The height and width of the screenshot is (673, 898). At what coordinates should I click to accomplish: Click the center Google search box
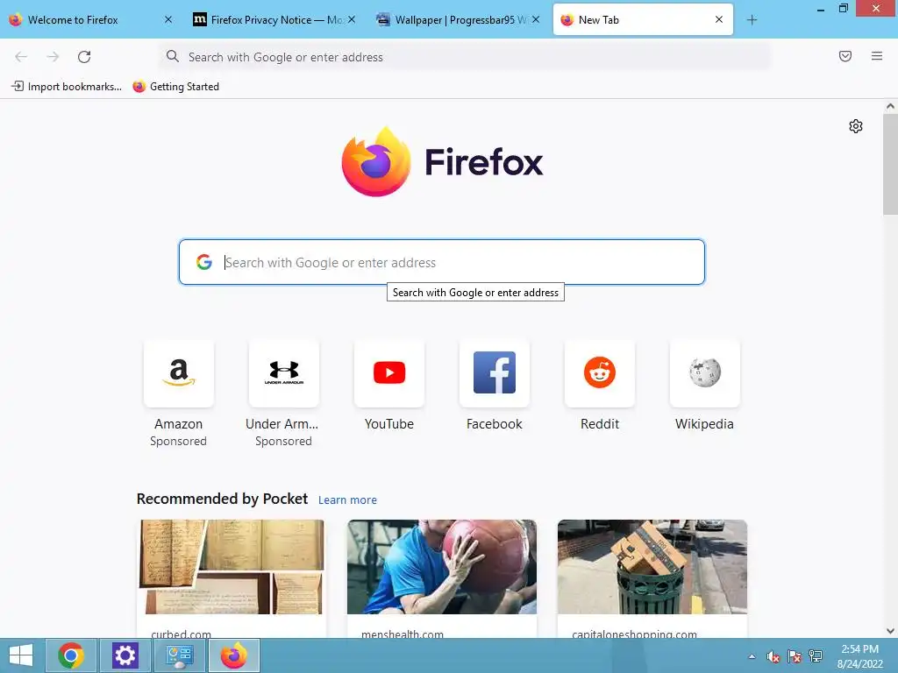442,262
